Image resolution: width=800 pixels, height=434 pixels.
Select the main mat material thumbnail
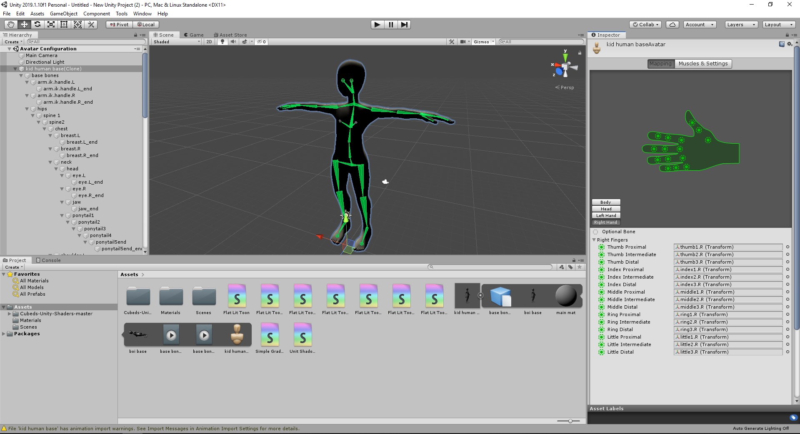coord(565,296)
